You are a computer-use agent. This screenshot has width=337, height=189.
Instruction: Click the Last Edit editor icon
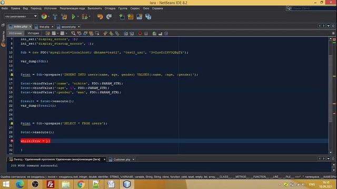[48, 34]
